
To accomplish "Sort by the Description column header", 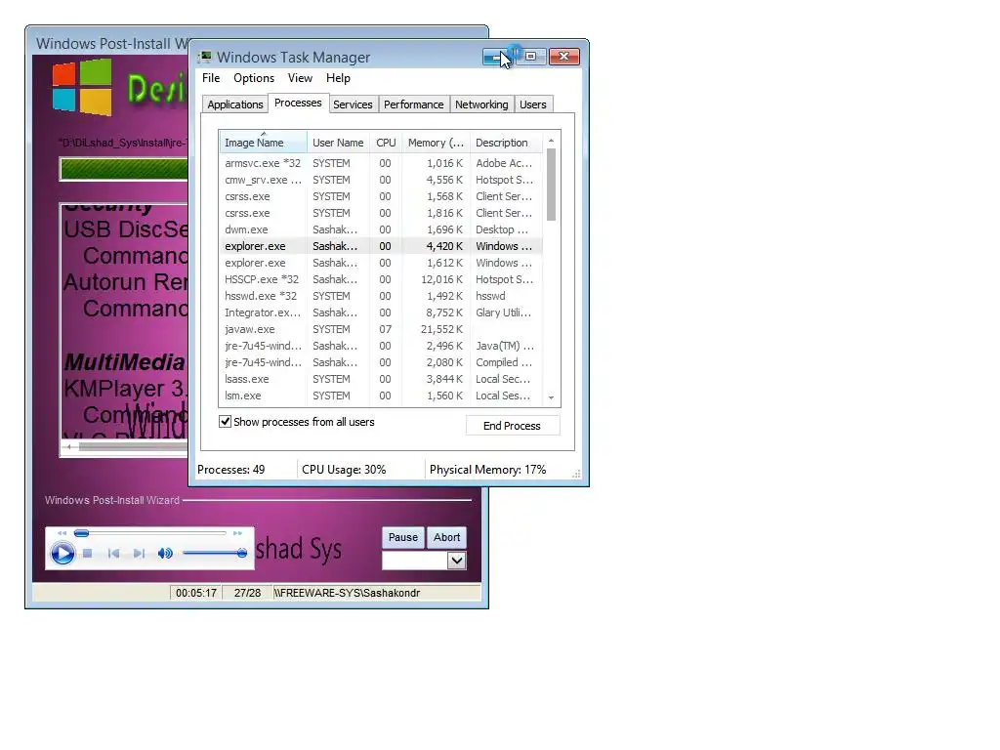I will coord(505,143).
